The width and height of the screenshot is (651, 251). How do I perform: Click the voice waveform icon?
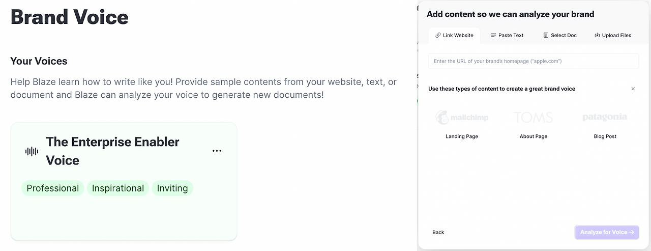click(x=32, y=151)
